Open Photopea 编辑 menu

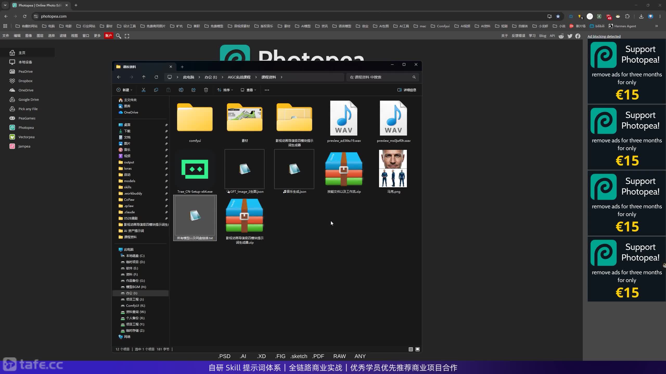click(17, 36)
